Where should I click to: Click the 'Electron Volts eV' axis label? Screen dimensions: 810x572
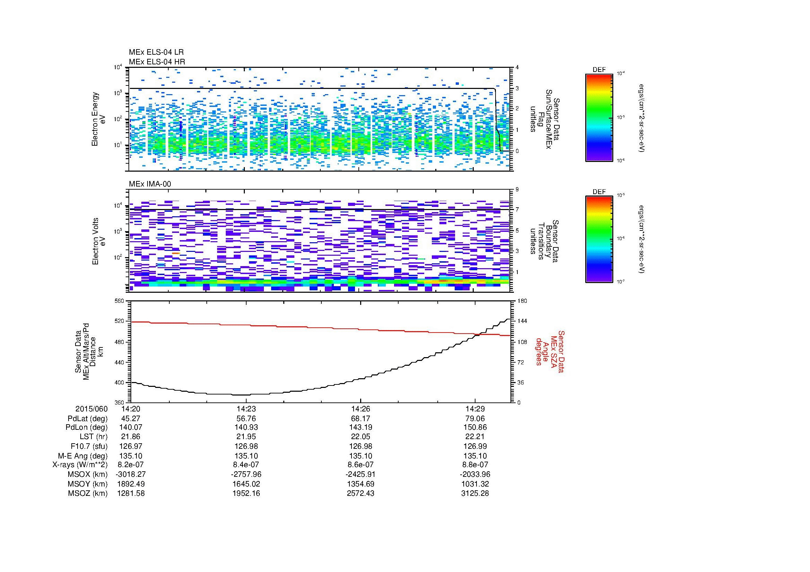coord(99,241)
